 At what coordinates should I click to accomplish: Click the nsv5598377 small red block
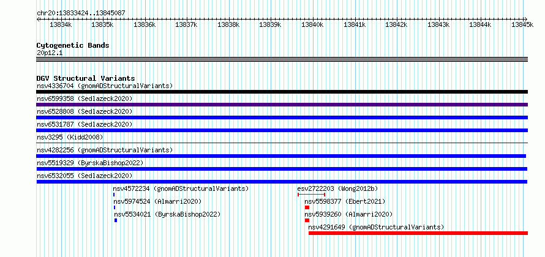click(307, 207)
